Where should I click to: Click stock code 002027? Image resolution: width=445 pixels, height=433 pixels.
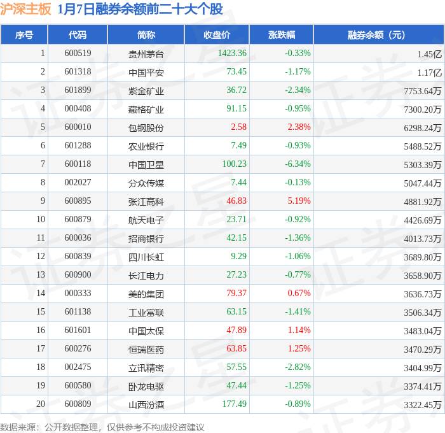pos(78,182)
